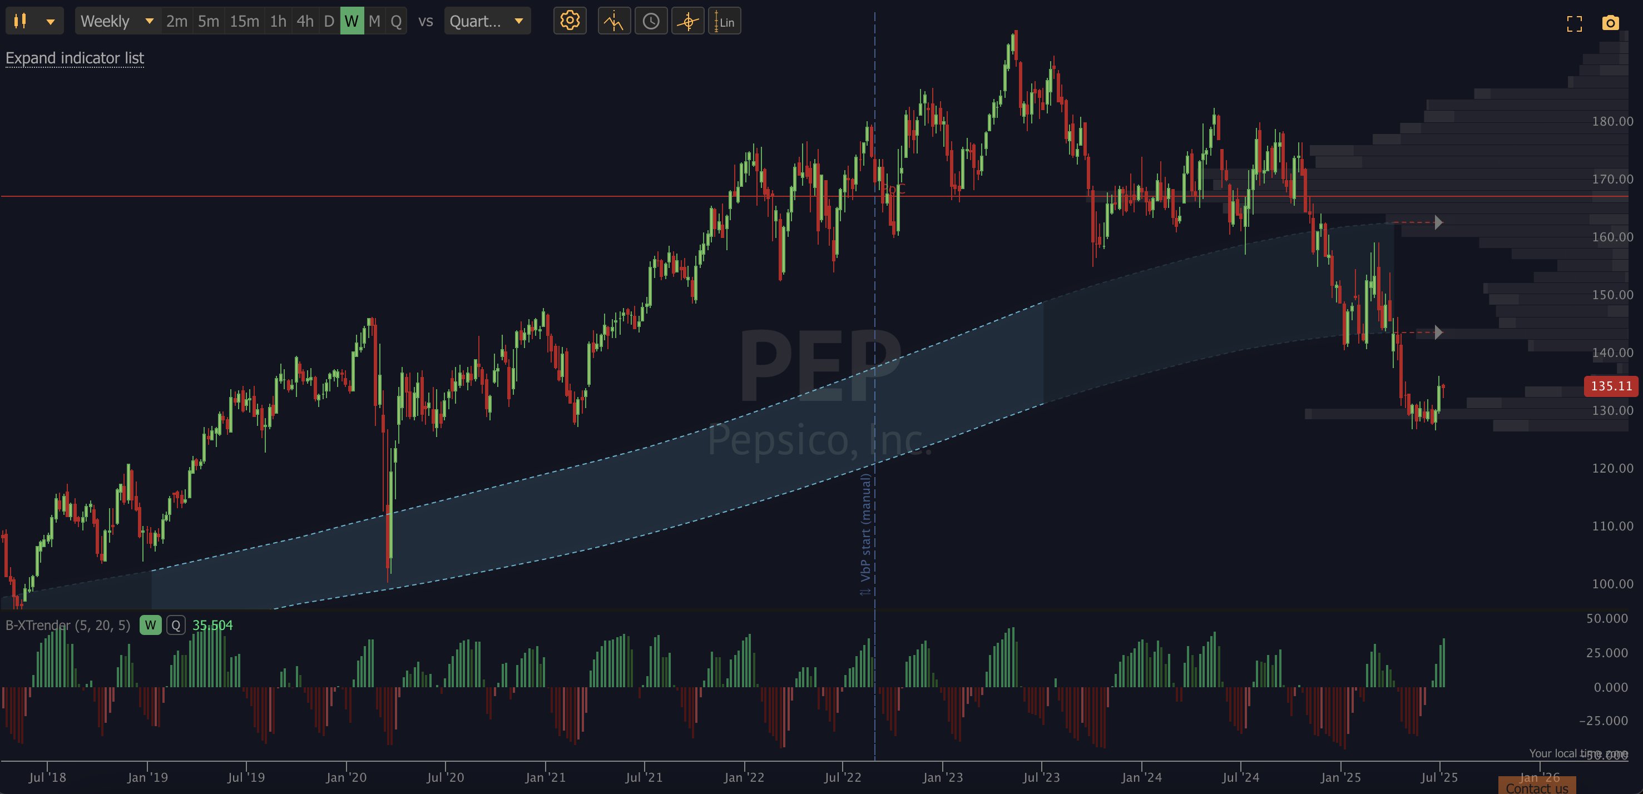The width and height of the screenshot is (1643, 794).
Task: Select the 4h timeframe
Action: (305, 21)
